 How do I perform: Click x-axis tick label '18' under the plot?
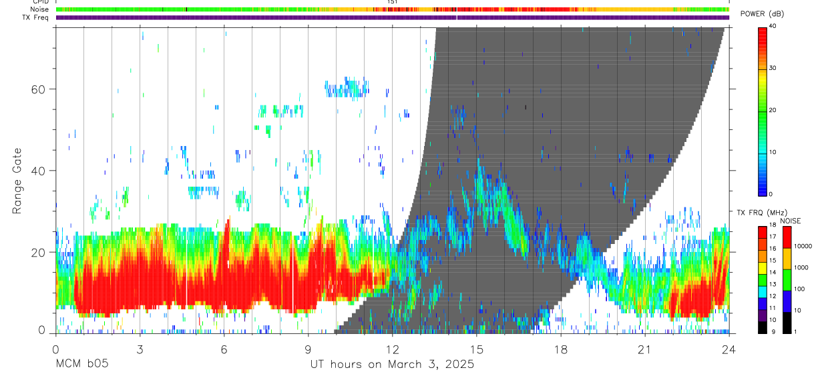pos(560,349)
